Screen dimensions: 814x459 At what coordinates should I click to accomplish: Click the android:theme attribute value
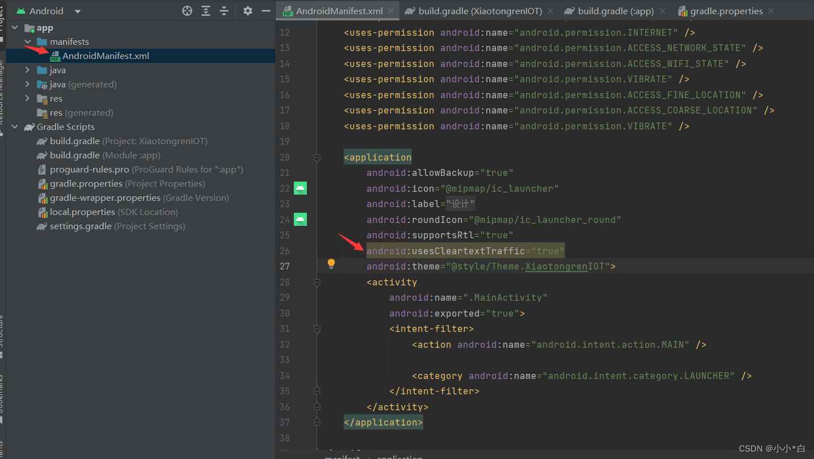pyautogui.click(x=528, y=267)
